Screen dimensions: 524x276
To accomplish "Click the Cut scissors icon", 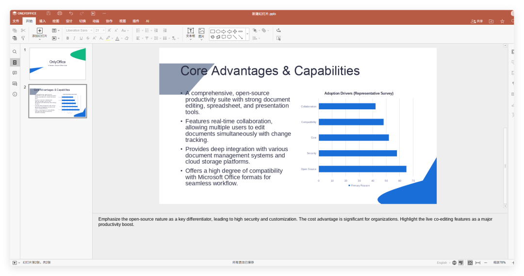I will coord(23,31).
